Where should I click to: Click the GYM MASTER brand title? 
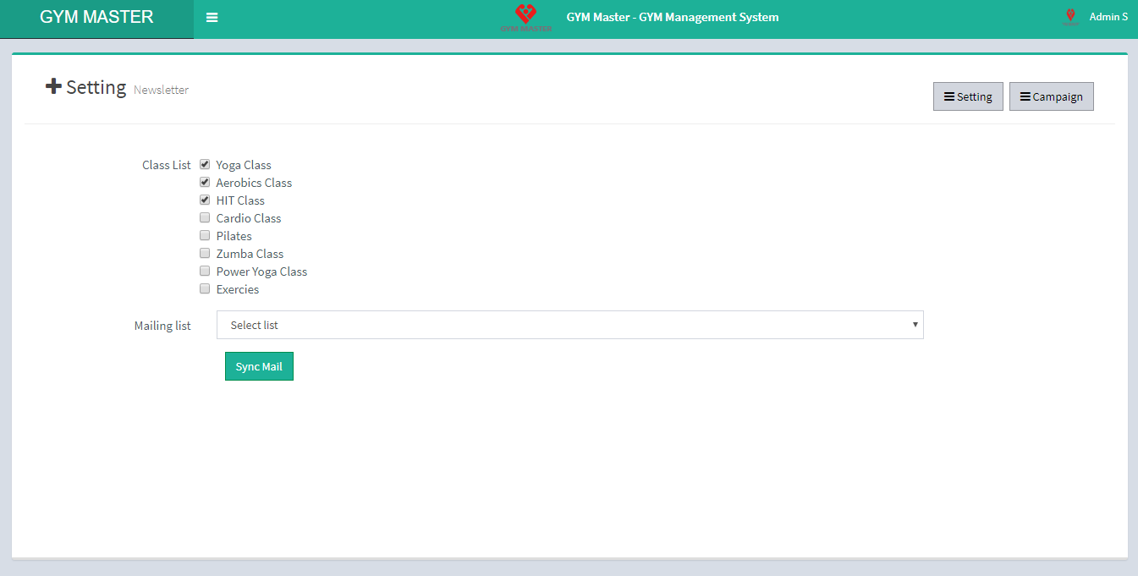click(x=96, y=18)
